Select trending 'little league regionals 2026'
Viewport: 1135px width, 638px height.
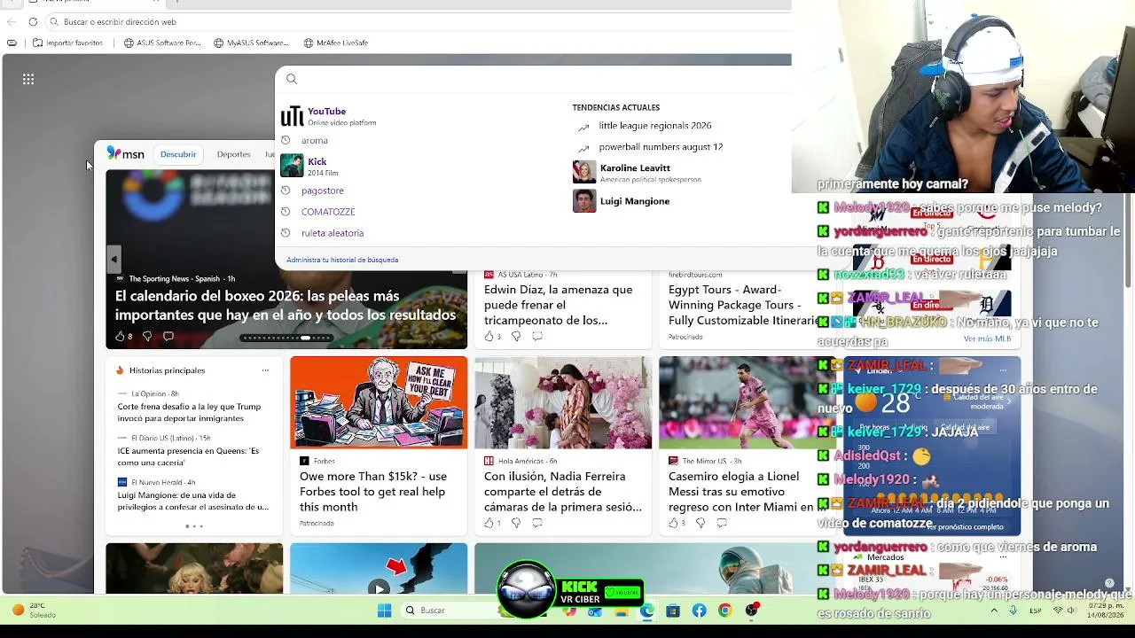point(655,126)
